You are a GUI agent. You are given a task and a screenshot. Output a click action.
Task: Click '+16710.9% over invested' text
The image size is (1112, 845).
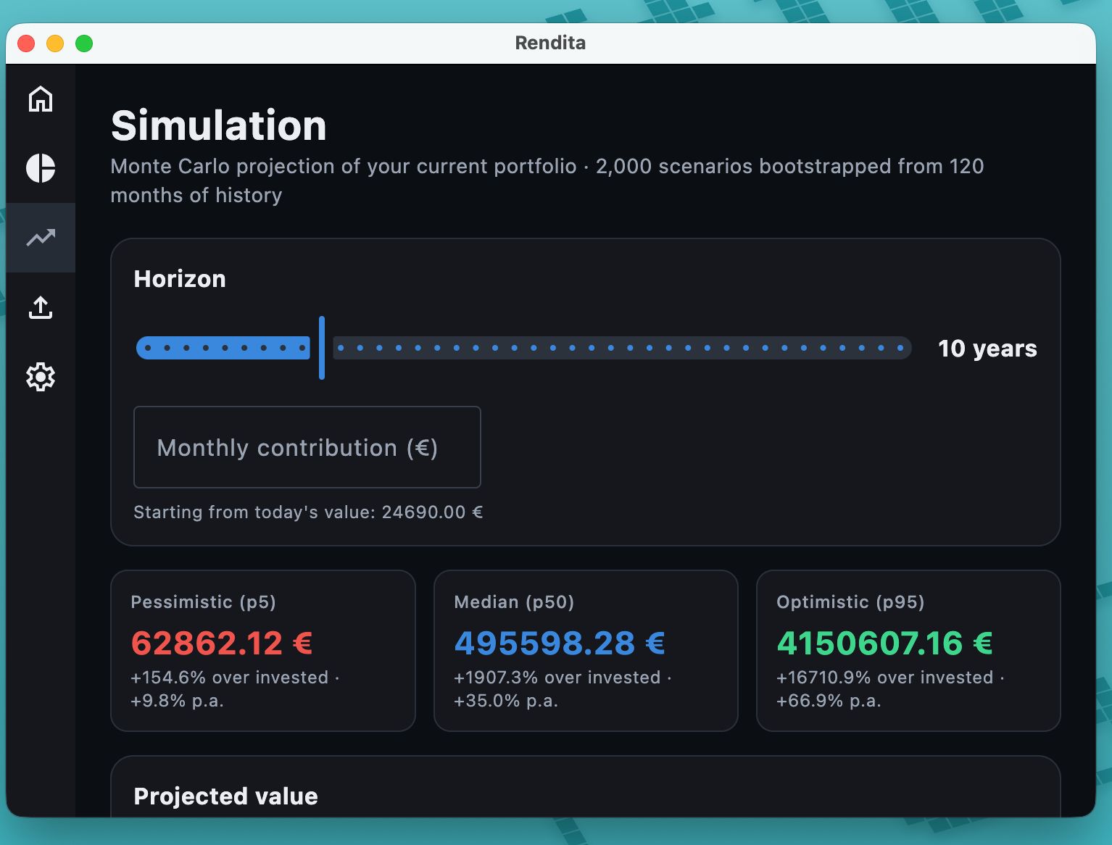885,678
